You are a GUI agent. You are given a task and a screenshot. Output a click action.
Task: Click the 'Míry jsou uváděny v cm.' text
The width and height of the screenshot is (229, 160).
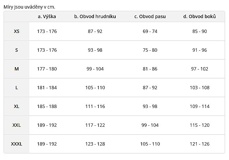point(29,7)
